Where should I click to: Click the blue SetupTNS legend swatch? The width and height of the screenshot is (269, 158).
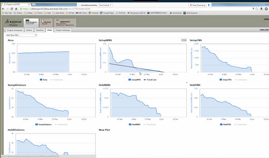221,80
